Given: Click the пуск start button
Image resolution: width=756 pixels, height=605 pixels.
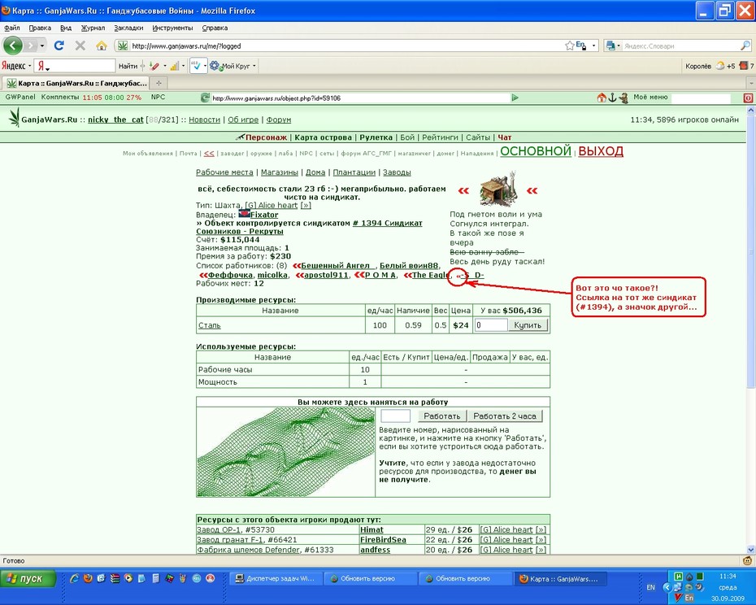Looking at the screenshot, I should point(28,578).
